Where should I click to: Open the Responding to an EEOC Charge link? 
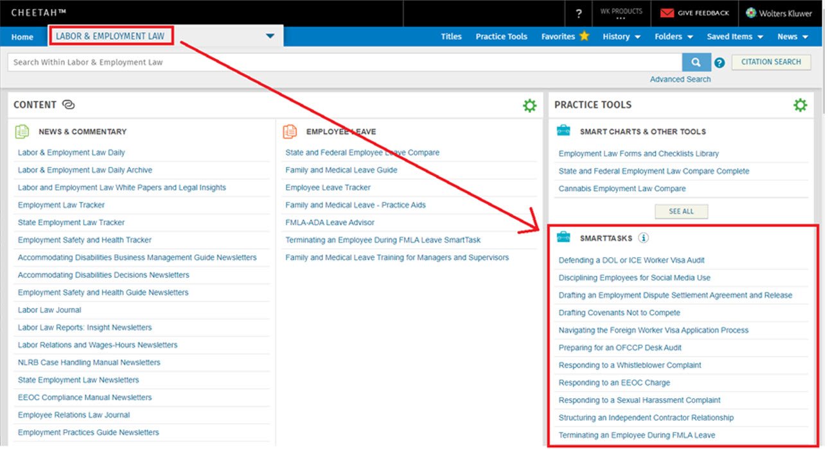(x=614, y=383)
